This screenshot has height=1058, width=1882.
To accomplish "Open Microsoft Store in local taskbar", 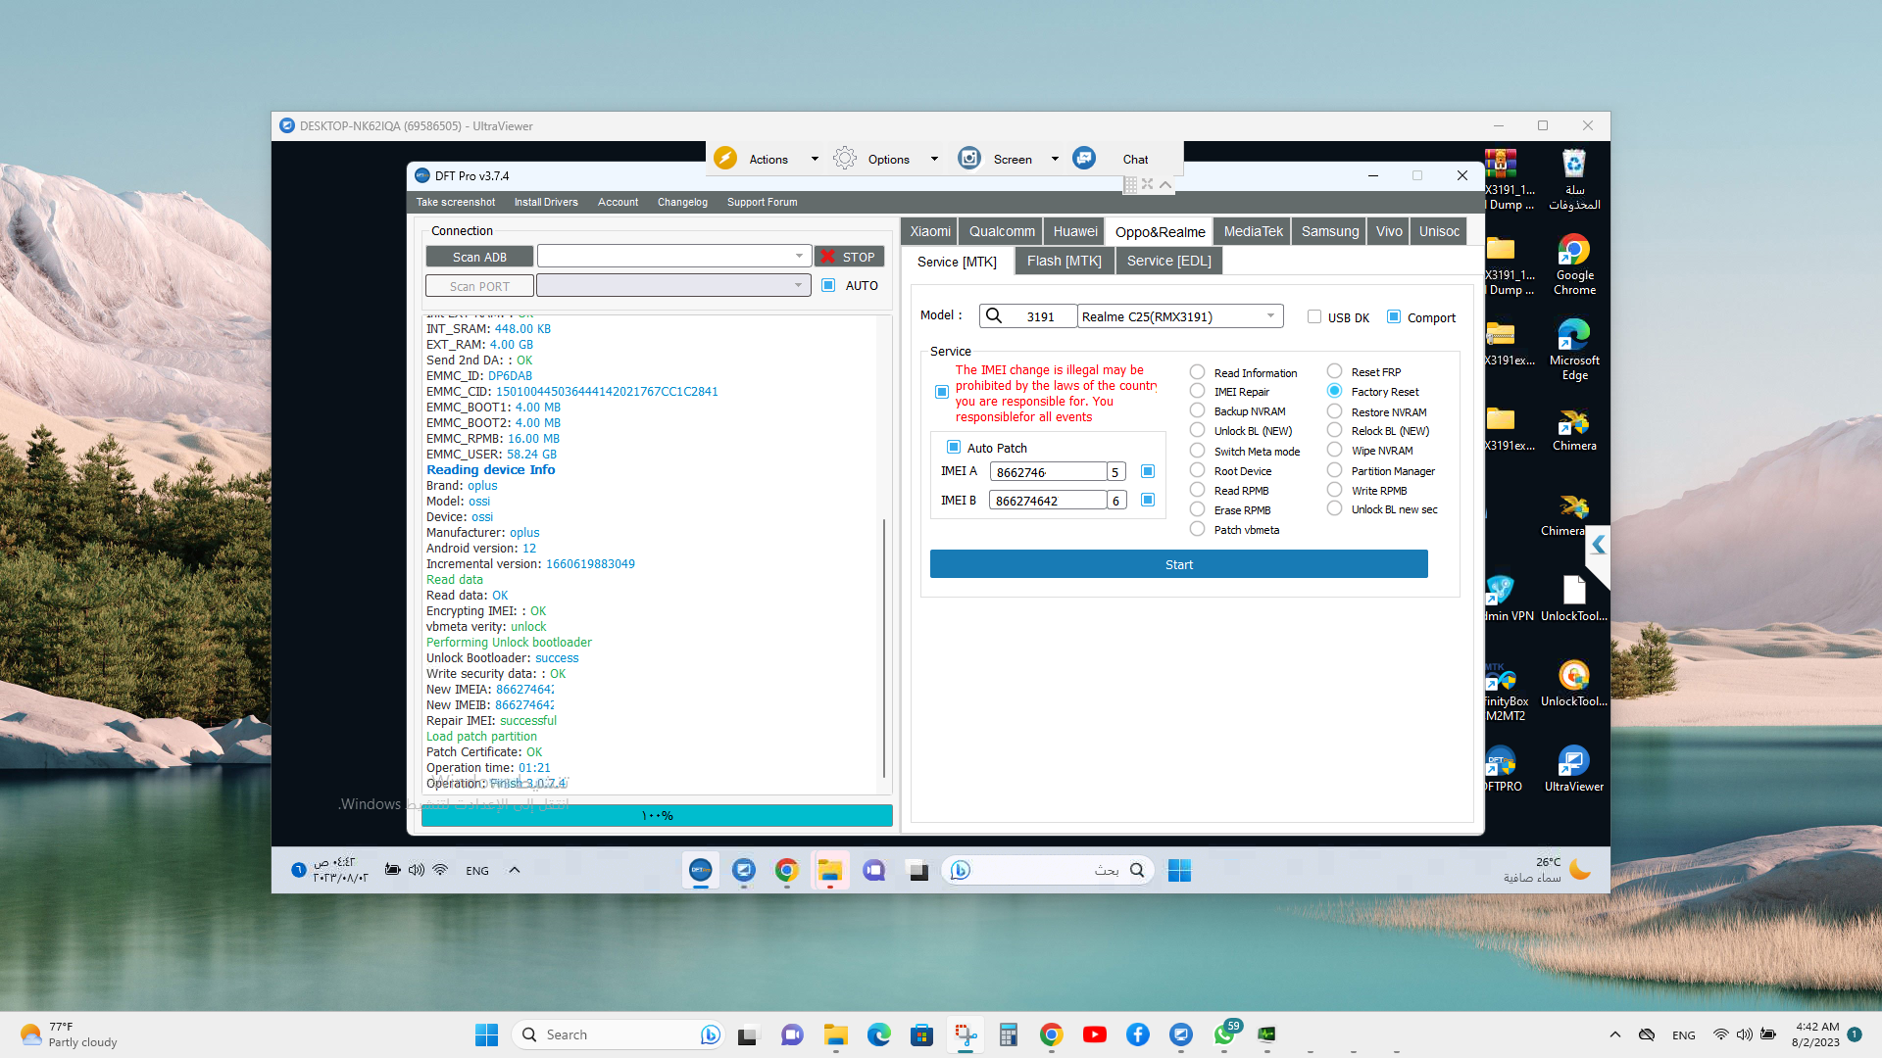I will tap(922, 1034).
